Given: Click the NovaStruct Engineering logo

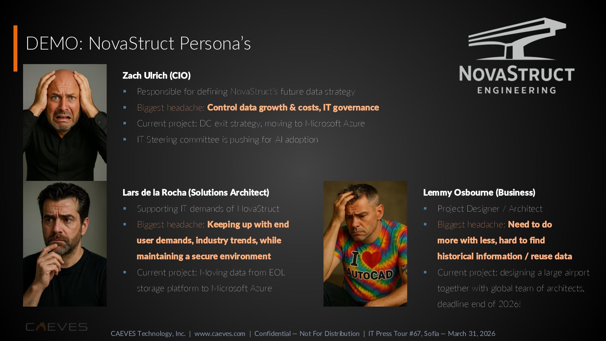Looking at the screenshot, I should pos(517,56).
